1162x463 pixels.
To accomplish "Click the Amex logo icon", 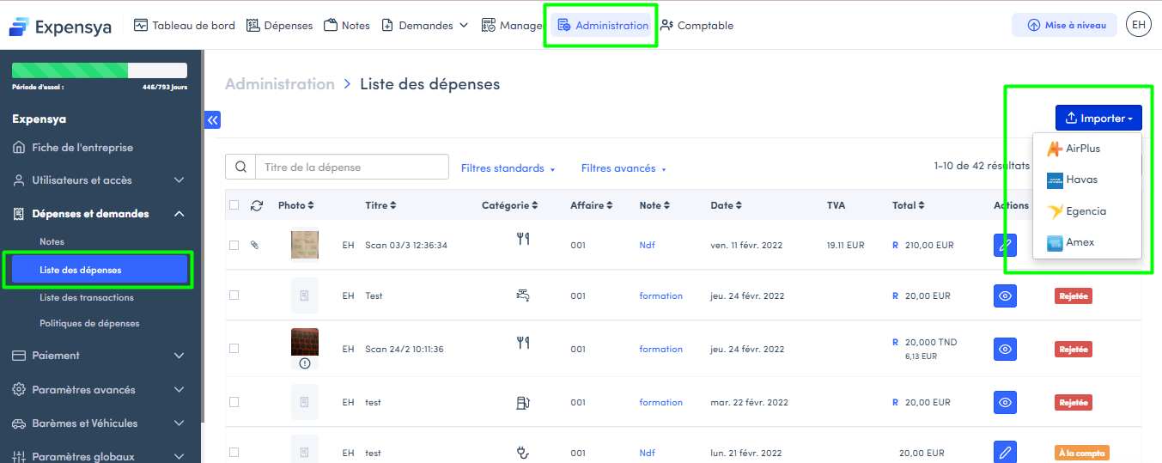I will tap(1055, 243).
